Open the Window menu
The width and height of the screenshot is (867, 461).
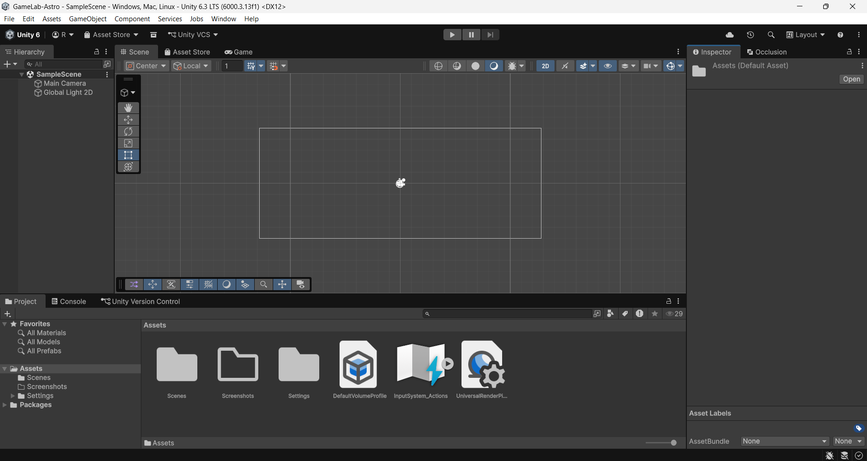coord(224,19)
